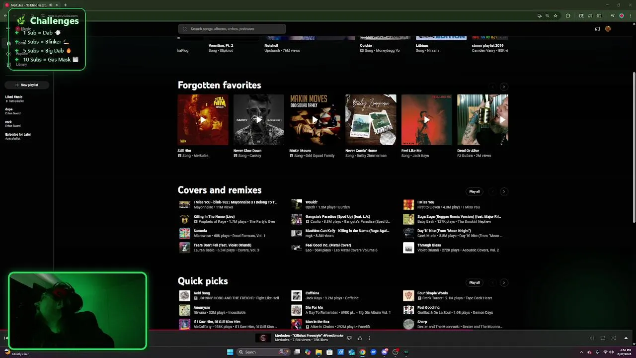Viewport: 636px width, 358px height.
Task: Click Play all for Covers and remixes
Action: (475, 191)
